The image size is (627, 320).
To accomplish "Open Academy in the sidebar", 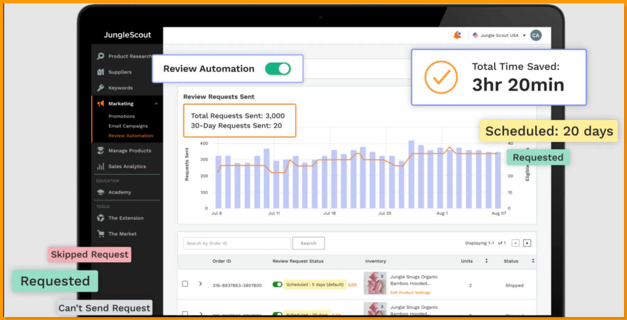I will 119,192.
